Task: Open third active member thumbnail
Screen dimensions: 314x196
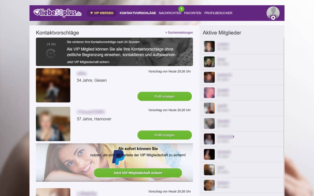Action: [x=209, y=77]
